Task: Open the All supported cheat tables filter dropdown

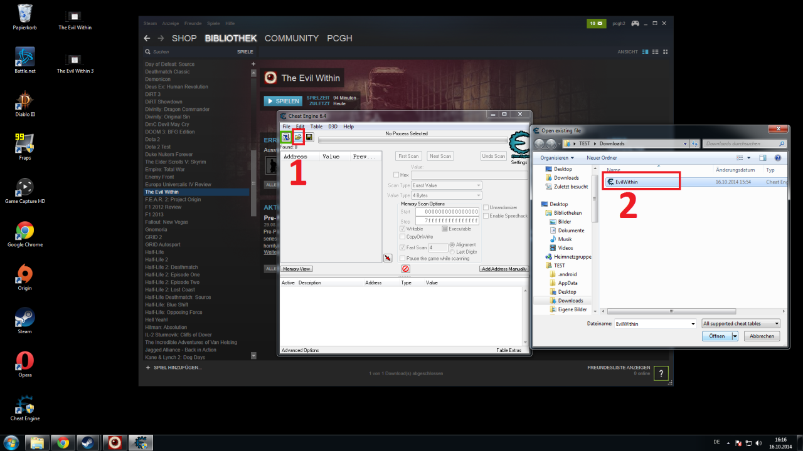Action: point(741,323)
